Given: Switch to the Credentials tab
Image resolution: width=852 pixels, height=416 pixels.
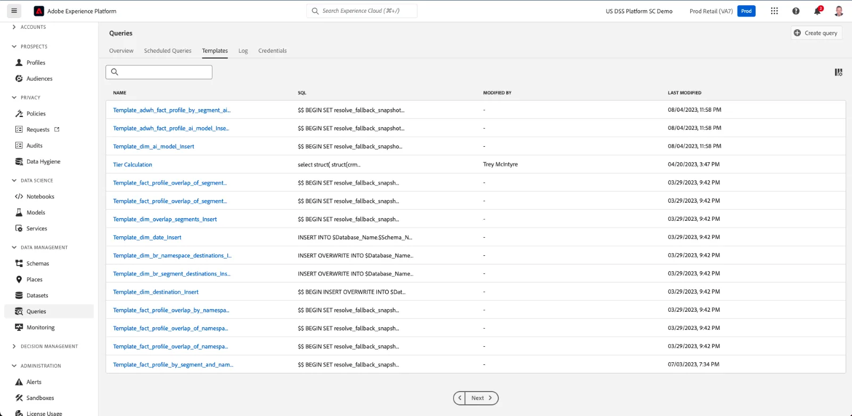Looking at the screenshot, I should pyautogui.click(x=272, y=51).
